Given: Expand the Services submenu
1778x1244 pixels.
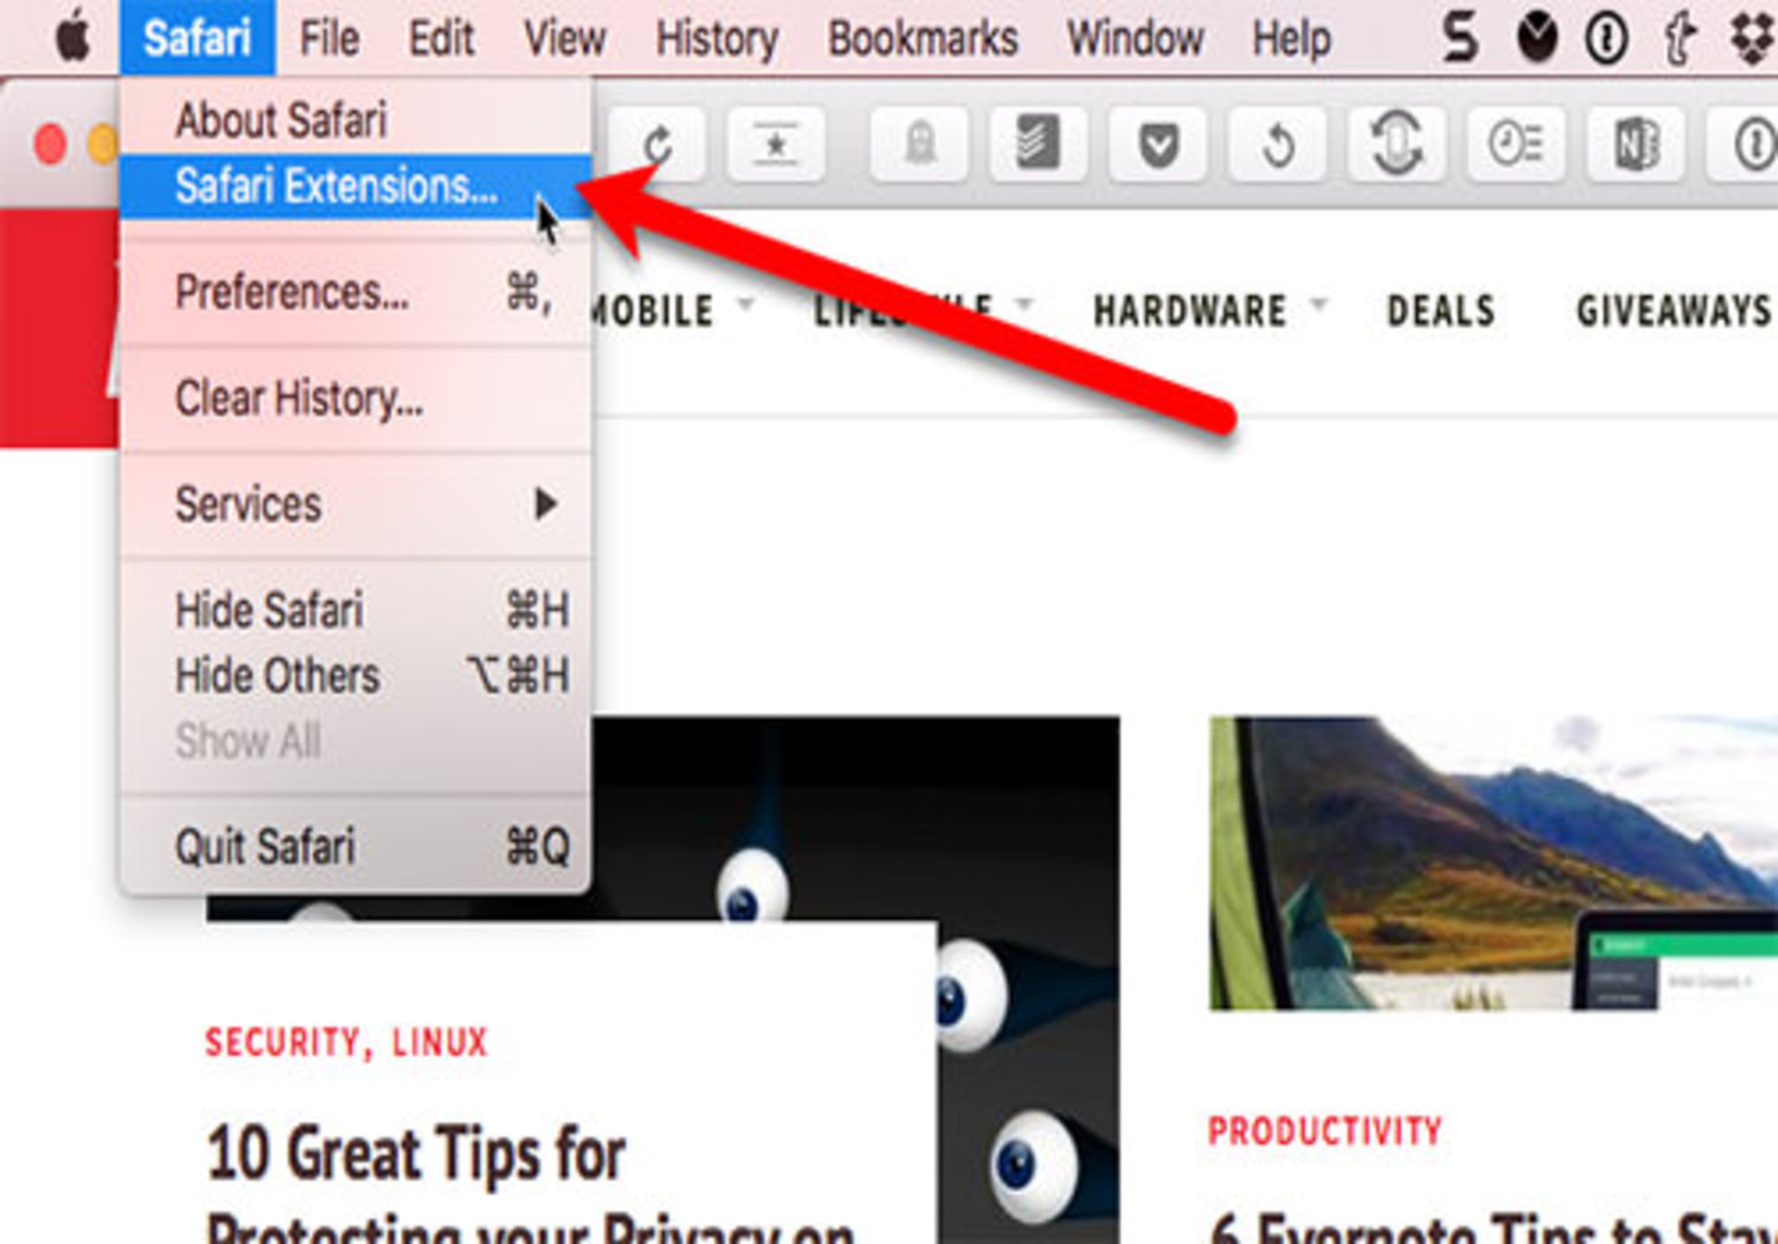Looking at the screenshot, I should [356, 504].
